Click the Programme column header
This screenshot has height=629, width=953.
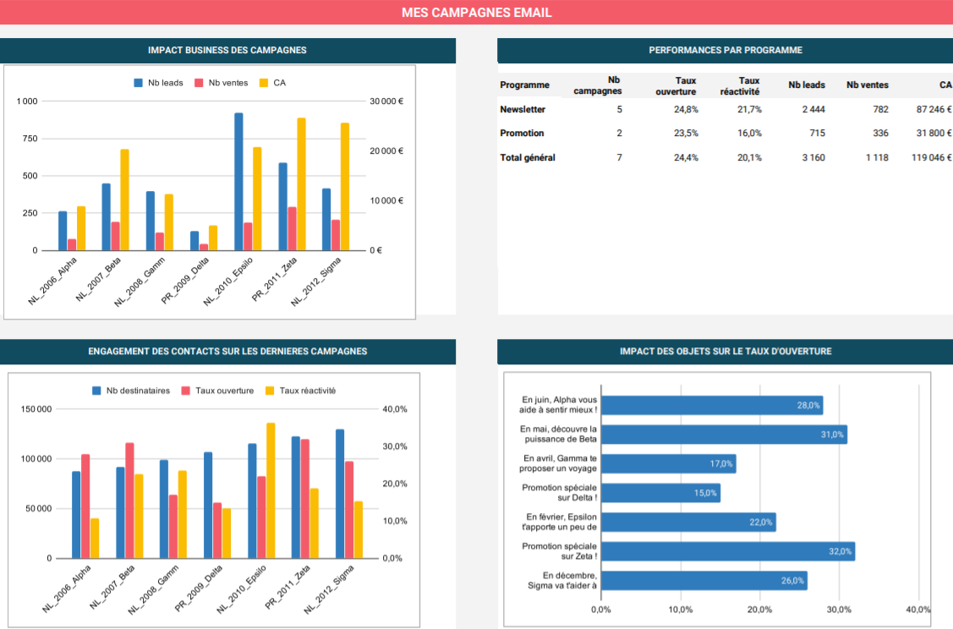(x=524, y=85)
